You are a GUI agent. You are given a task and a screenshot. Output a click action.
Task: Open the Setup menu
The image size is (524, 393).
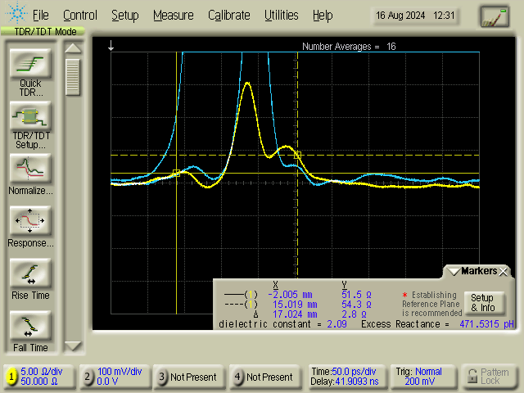125,16
